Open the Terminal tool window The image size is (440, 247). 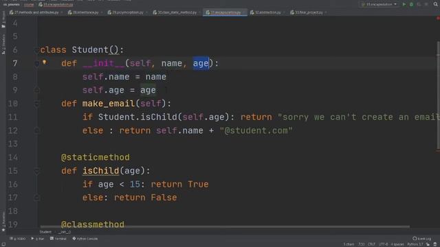[x=58, y=239]
